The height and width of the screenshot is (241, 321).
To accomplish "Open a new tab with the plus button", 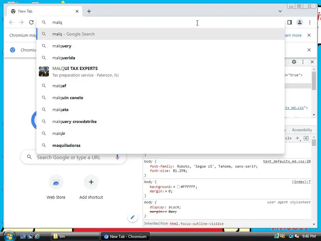I will tap(89, 11).
